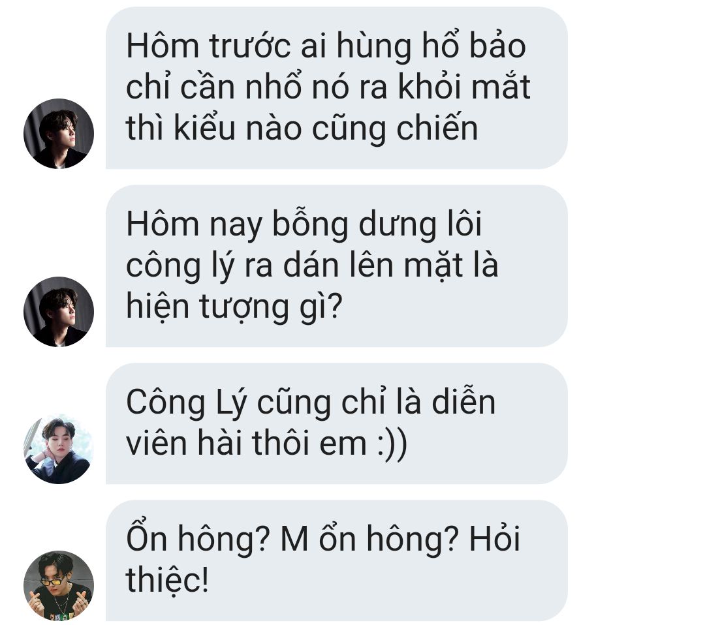Click the ':))' emoticon in third message
705x625 pixels.
392,444
